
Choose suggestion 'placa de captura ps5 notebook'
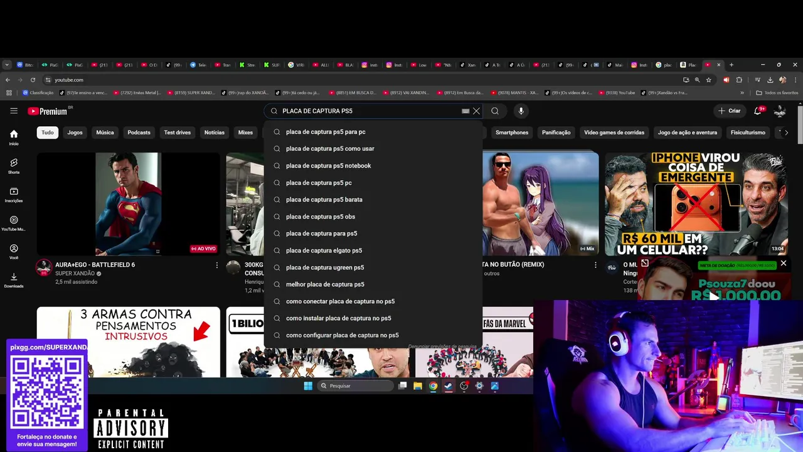pos(373,166)
